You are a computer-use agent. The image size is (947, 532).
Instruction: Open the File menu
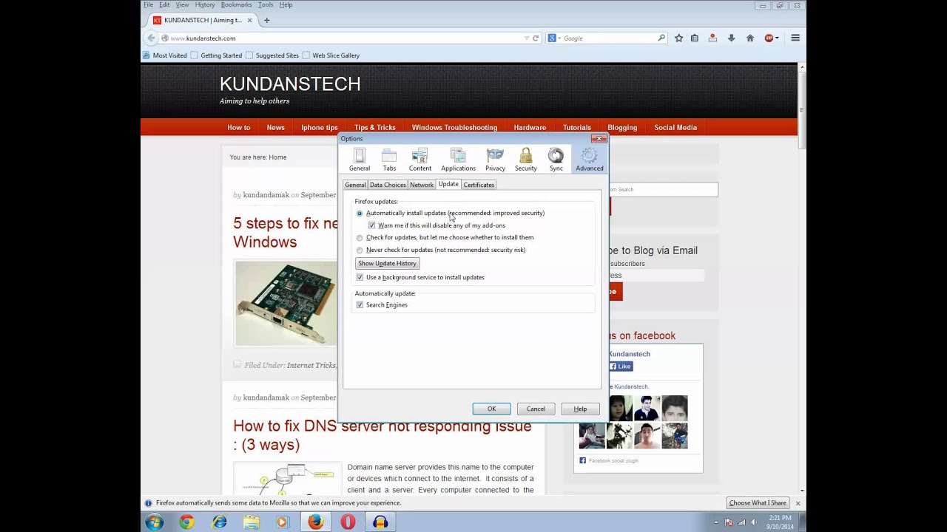[148, 4]
